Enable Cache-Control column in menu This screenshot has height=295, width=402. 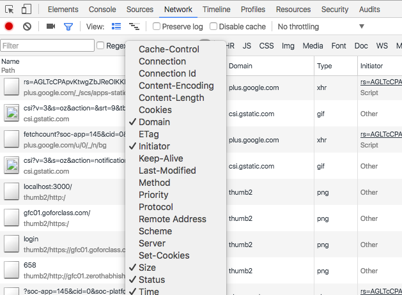pyautogui.click(x=176, y=49)
